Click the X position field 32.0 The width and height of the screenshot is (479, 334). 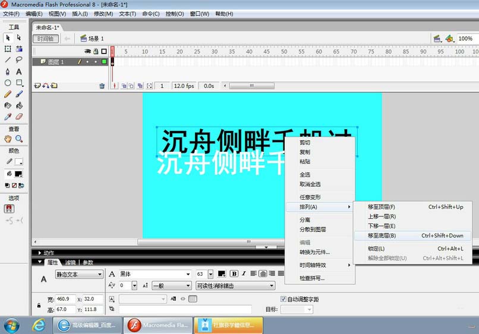(x=93, y=299)
